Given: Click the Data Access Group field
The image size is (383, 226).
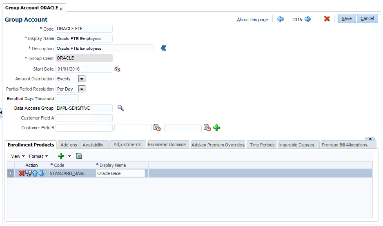Looking at the screenshot, I should tap(84, 108).
